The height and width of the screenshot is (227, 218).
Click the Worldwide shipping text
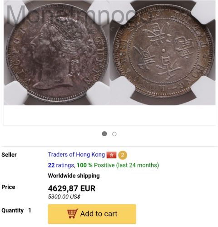pos(74,176)
